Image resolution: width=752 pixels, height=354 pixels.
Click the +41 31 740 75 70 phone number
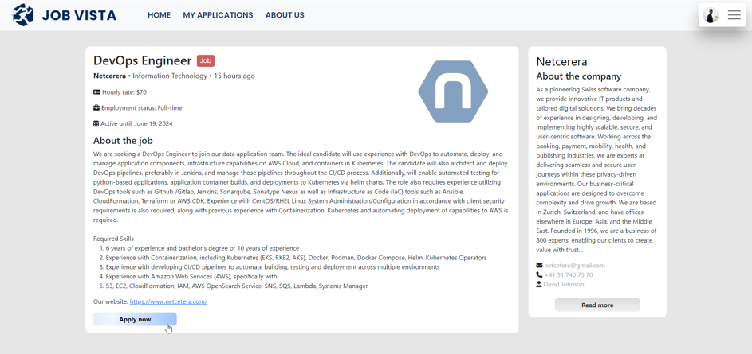pos(569,275)
